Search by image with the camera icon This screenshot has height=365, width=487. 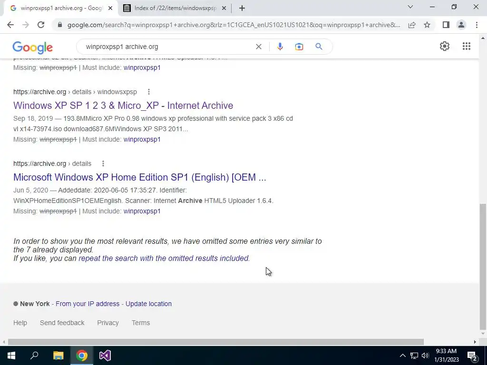pos(299,47)
